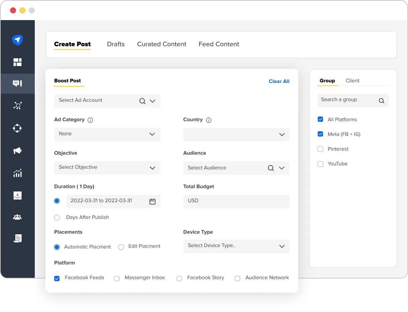Open the reports document icon in sidebar
The width and height of the screenshot is (408, 312).
pos(17,238)
